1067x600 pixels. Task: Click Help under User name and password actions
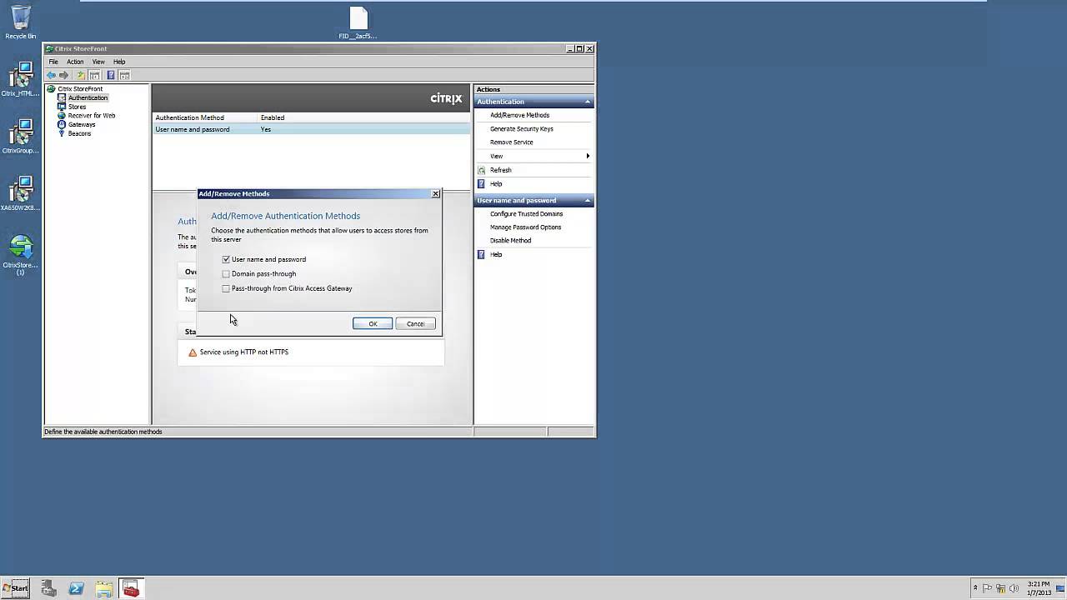(496, 254)
